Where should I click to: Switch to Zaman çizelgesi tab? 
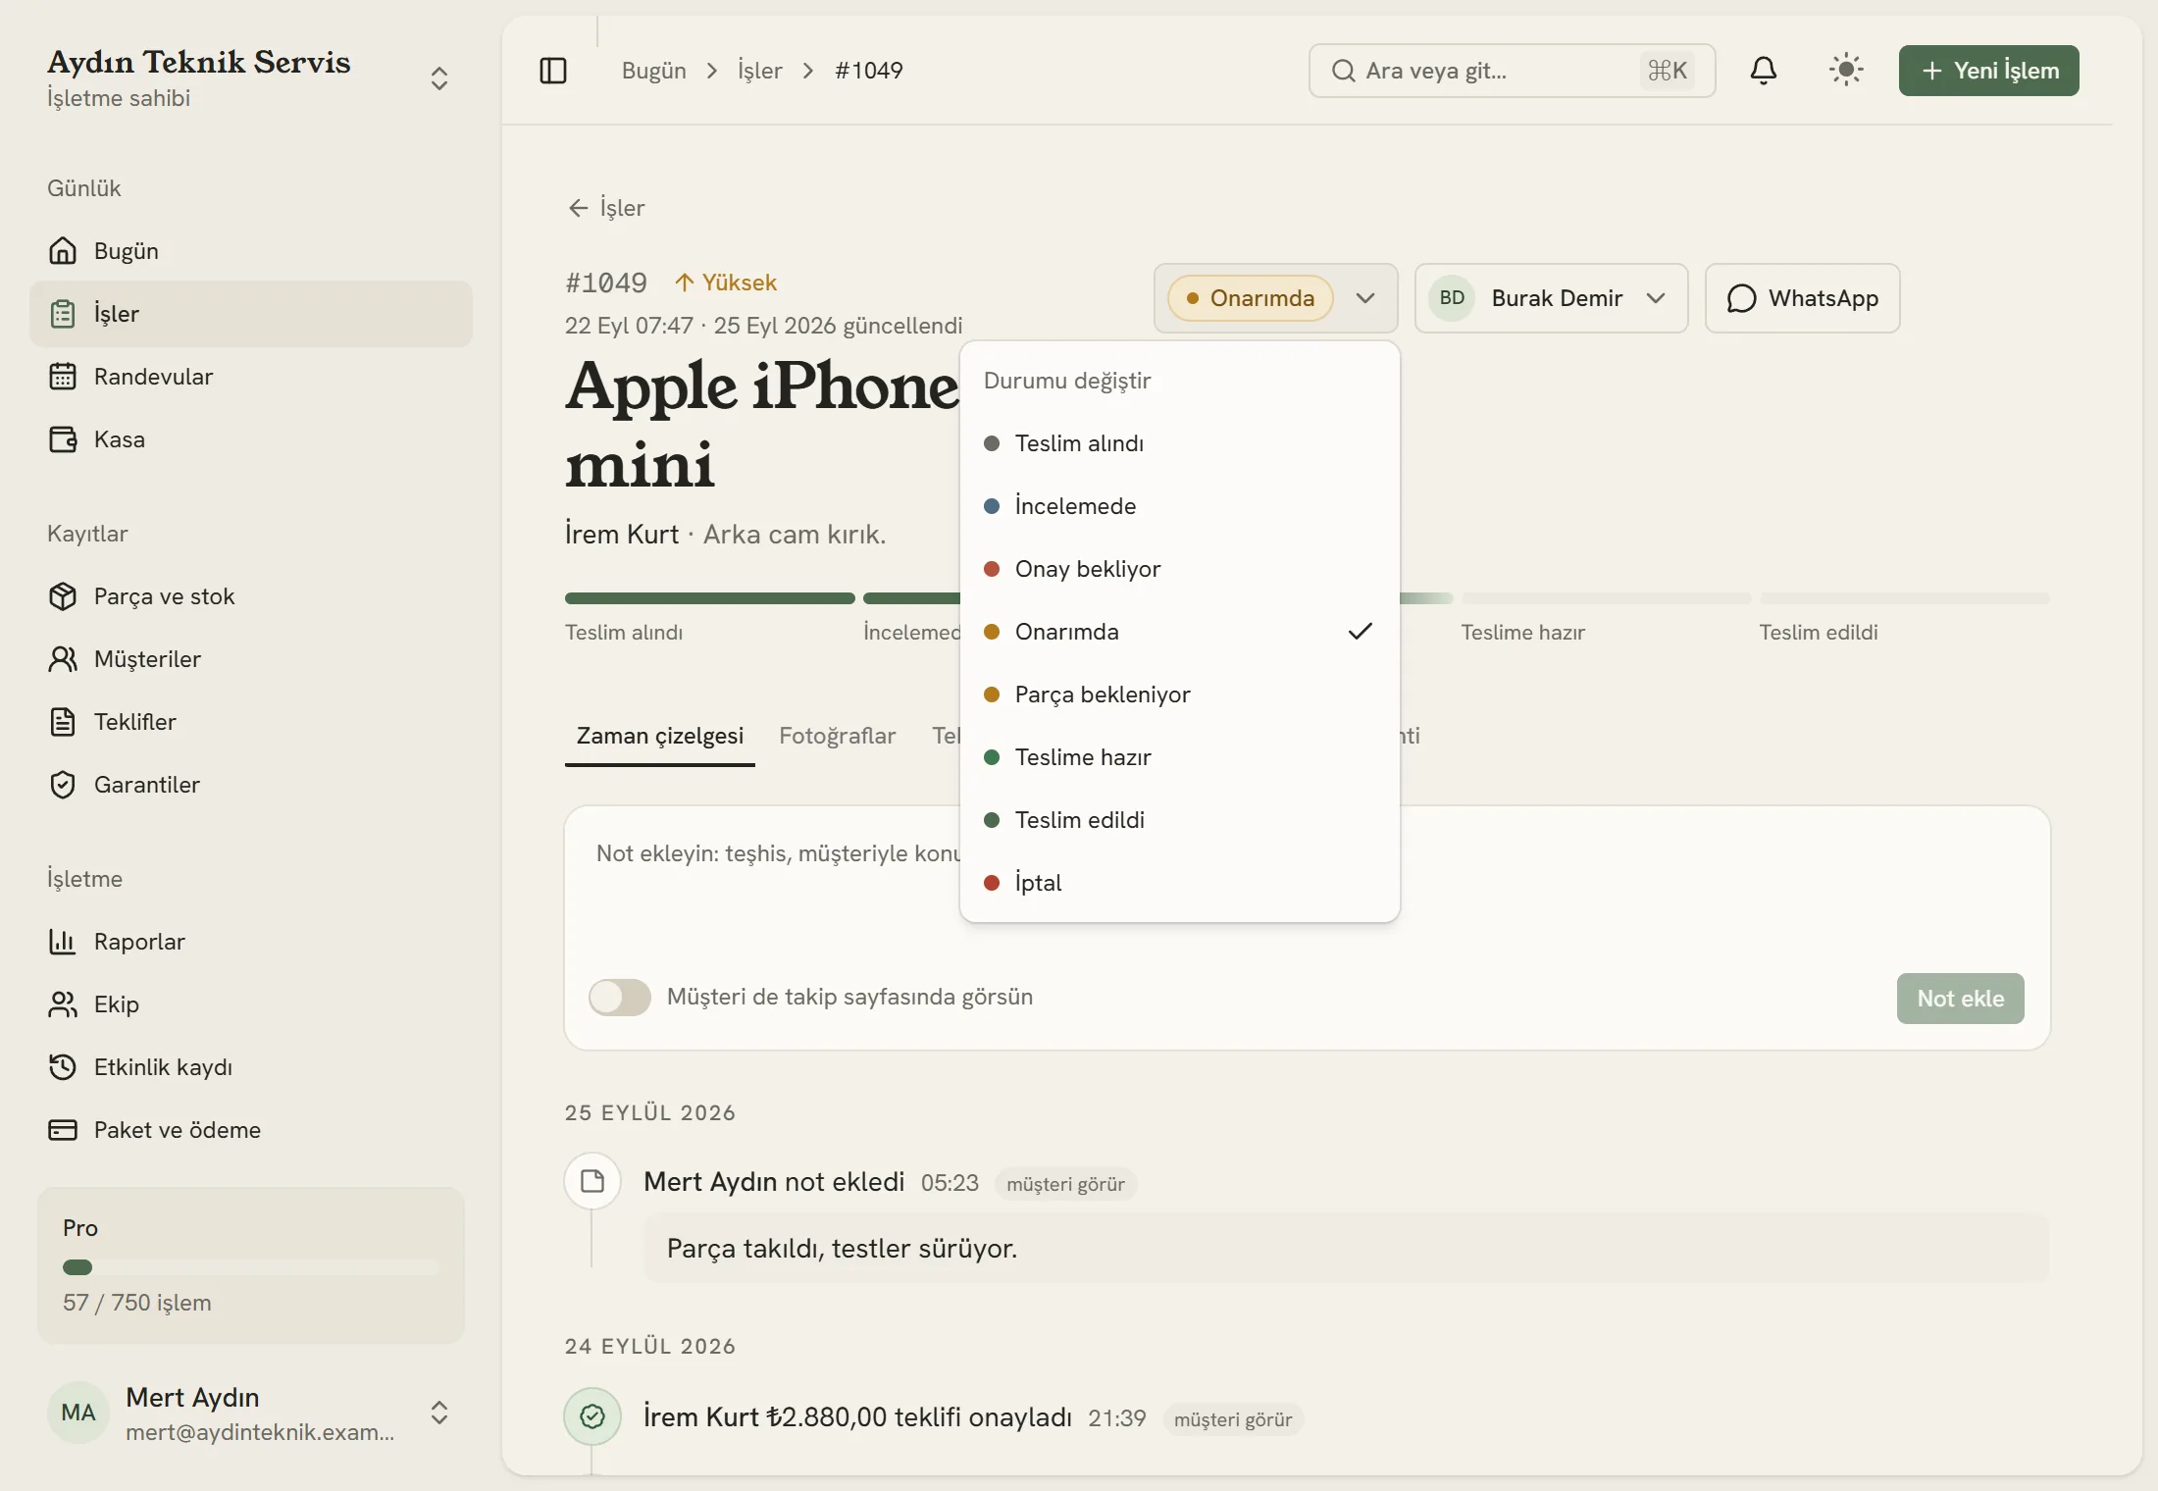click(x=660, y=736)
